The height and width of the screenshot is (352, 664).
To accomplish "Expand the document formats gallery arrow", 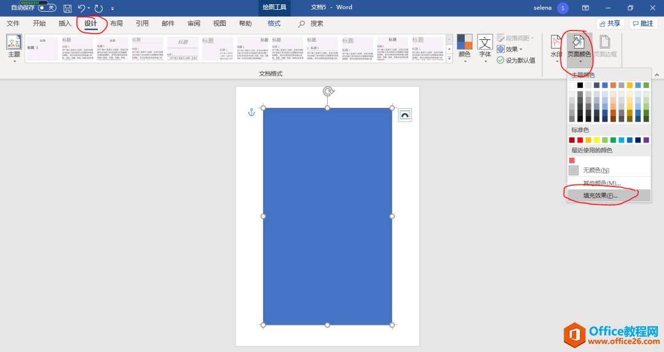I will 449,58.
